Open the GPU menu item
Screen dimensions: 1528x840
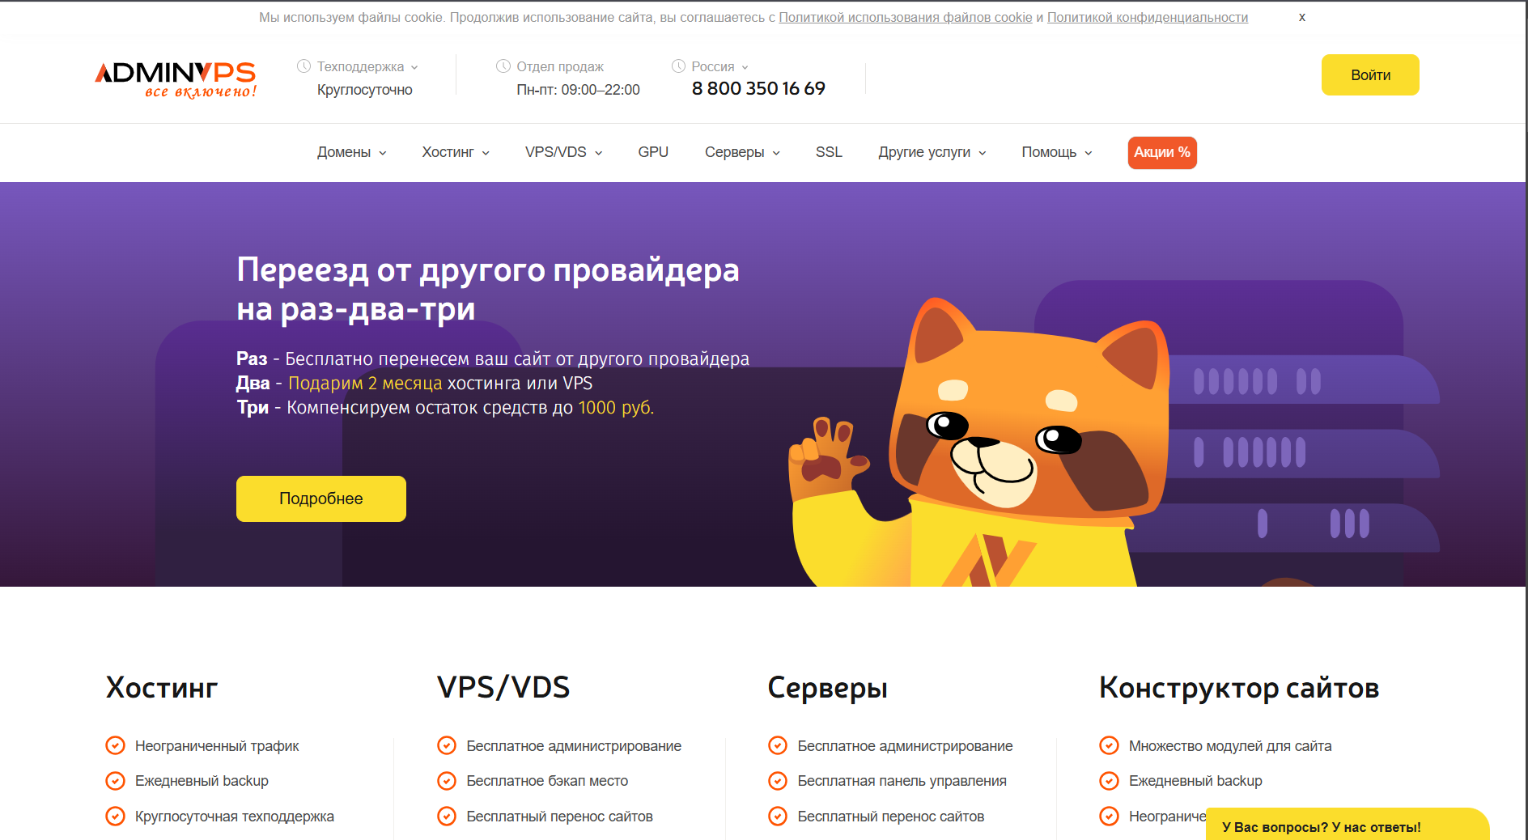tap(653, 152)
